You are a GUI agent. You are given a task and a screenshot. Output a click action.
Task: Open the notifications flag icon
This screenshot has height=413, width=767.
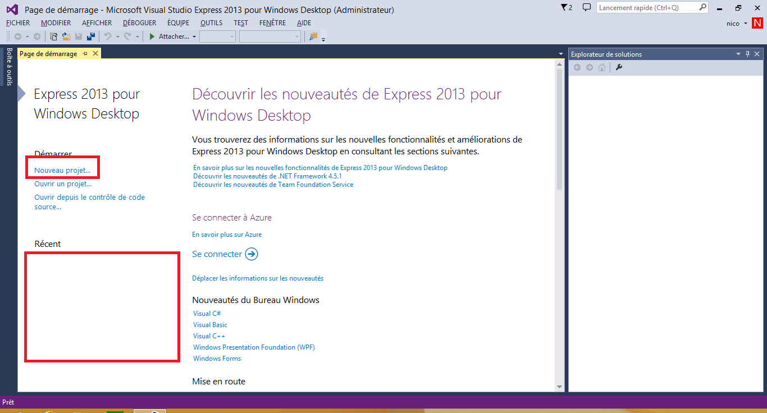point(564,8)
